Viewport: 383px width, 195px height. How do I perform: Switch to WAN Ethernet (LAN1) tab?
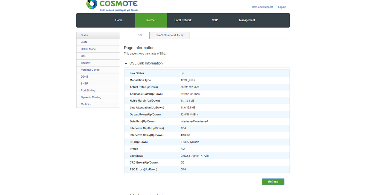(169, 35)
